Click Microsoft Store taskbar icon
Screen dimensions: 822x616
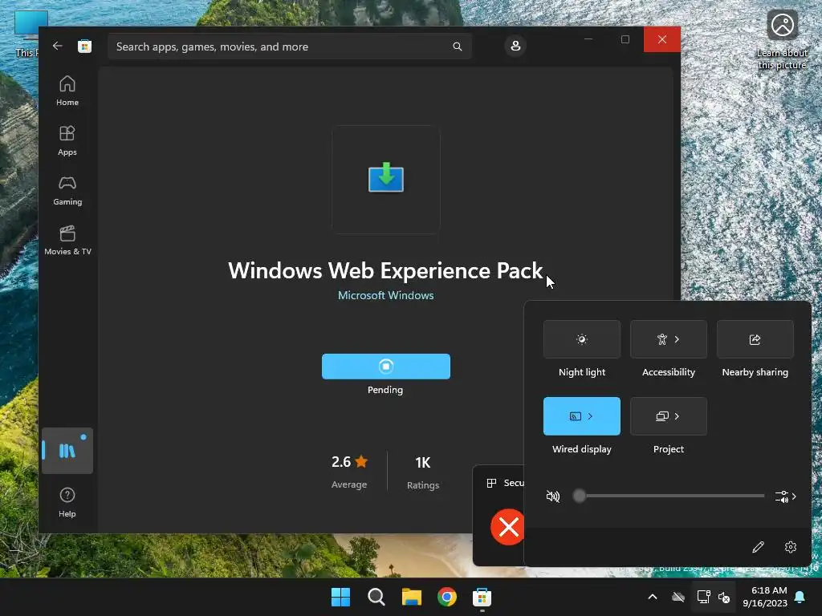[482, 597]
